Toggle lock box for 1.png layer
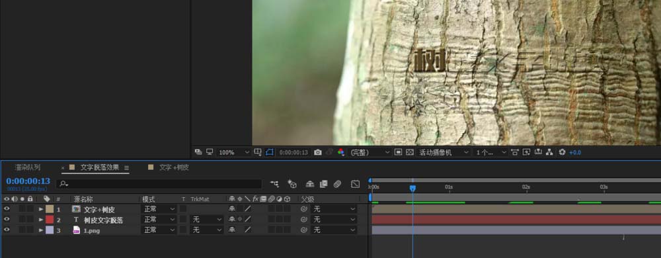The height and width of the screenshot is (258, 661). (x=30, y=230)
